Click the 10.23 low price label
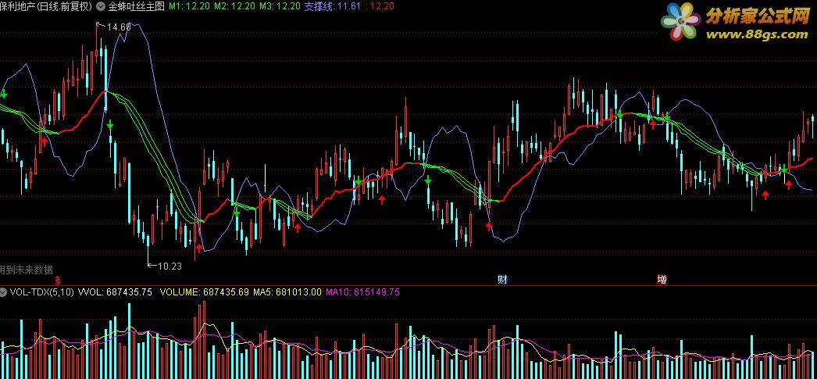 coord(169,266)
